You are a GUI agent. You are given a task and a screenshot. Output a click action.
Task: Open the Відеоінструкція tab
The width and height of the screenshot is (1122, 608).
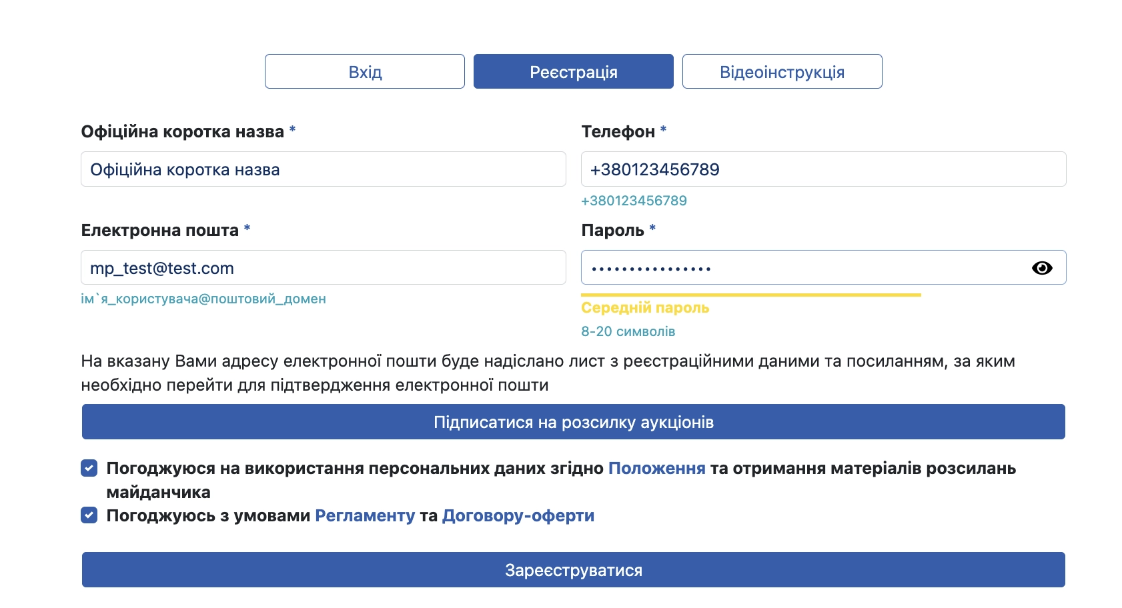click(782, 71)
